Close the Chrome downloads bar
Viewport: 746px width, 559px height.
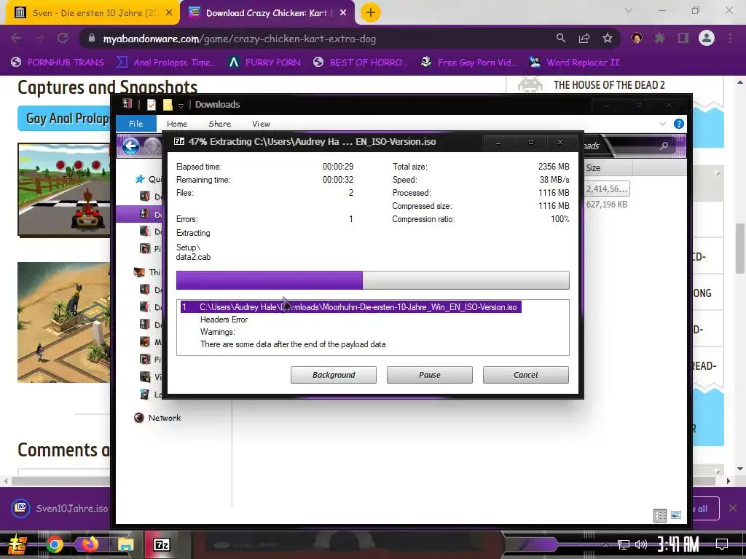point(733,508)
